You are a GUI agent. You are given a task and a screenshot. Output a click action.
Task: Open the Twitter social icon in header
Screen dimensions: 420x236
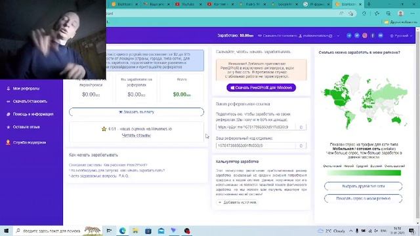click(357, 35)
